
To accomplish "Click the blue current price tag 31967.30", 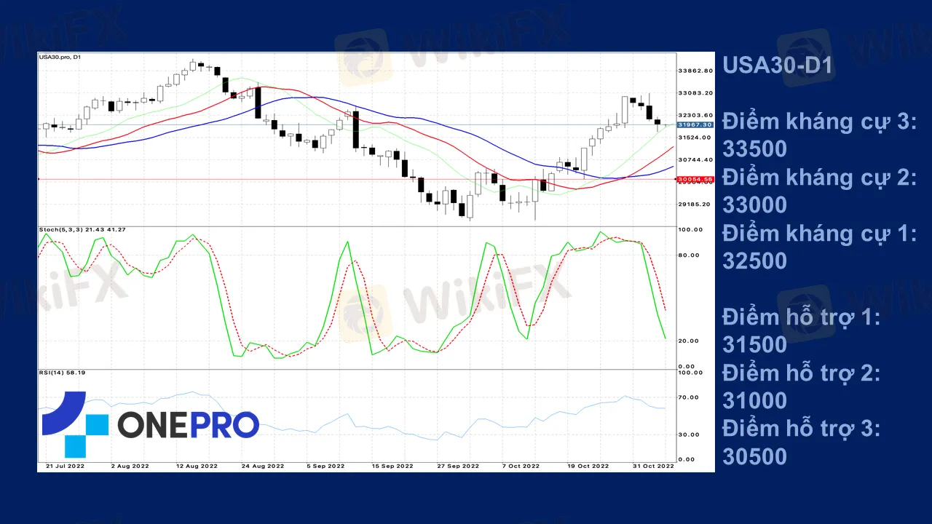I will (694, 125).
